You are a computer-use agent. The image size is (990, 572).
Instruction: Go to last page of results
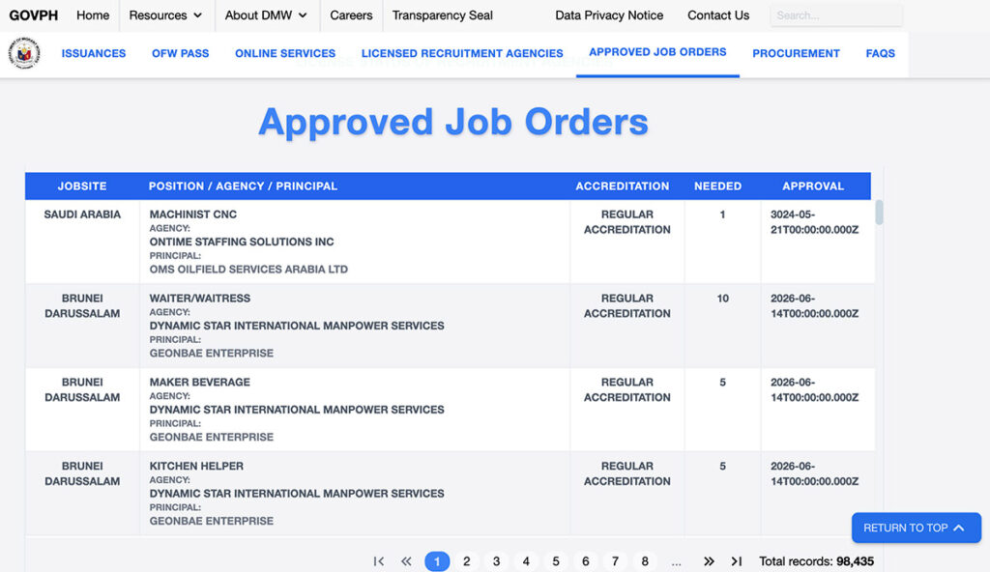737,561
